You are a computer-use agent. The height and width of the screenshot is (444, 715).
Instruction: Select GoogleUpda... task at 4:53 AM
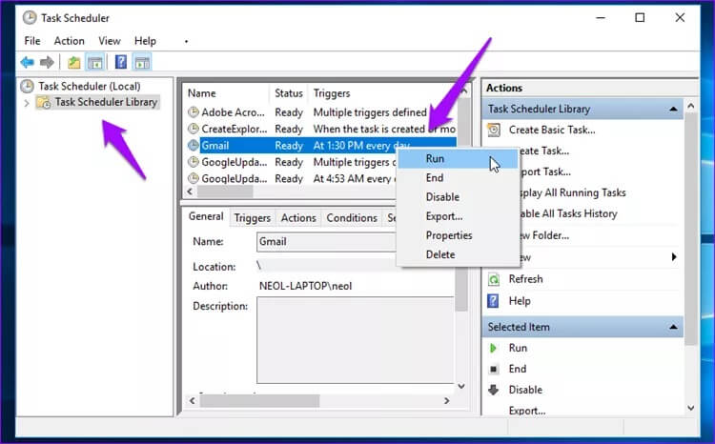click(291, 179)
